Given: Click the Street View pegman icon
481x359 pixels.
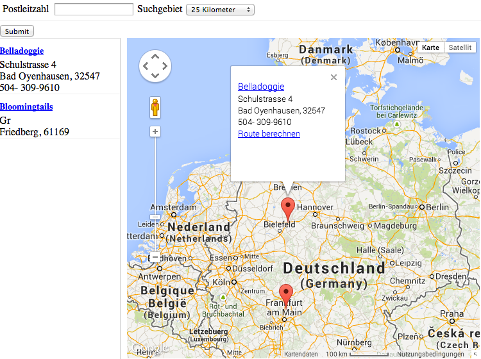Looking at the screenshot, I should coord(155,107).
